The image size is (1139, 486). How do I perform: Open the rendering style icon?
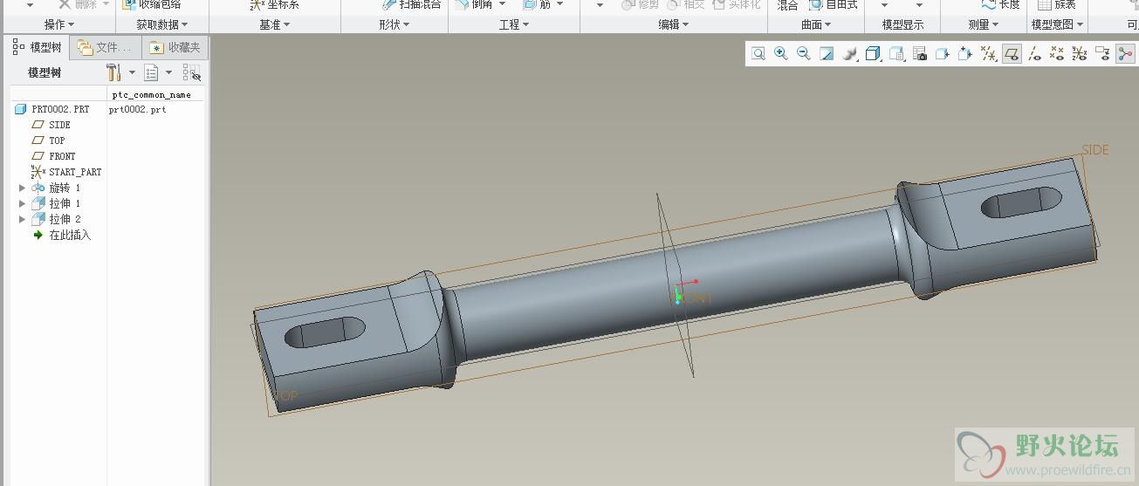[849, 54]
